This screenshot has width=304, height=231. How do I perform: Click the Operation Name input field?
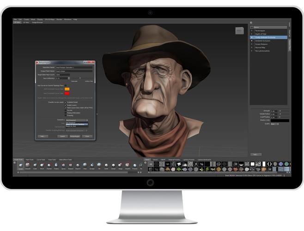click(74, 67)
